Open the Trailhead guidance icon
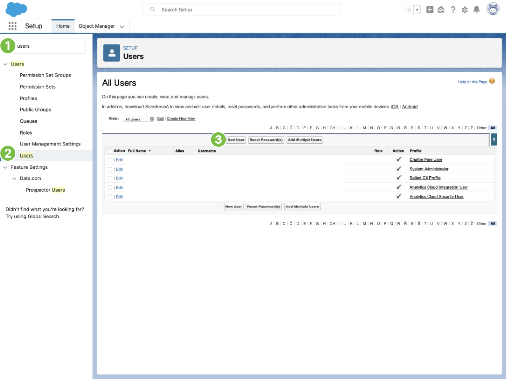This screenshot has height=379, width=506. click(441, 10)
